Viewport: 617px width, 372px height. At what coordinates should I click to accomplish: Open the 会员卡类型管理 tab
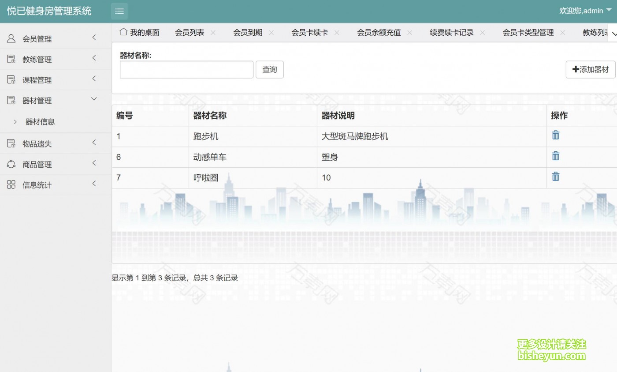tap(528, 32)
